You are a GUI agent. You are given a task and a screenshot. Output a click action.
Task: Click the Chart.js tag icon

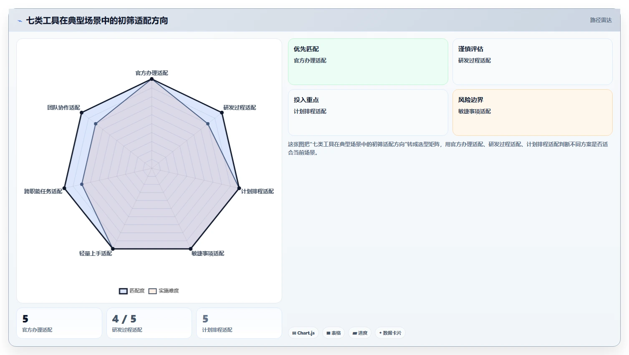pos(294,333)
